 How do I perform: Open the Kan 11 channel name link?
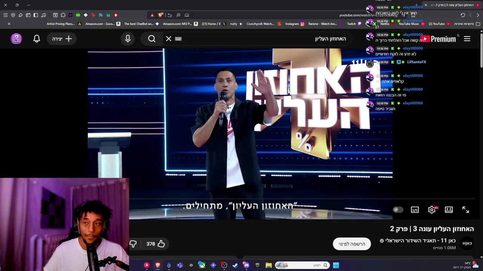click(x=420, y=241)
